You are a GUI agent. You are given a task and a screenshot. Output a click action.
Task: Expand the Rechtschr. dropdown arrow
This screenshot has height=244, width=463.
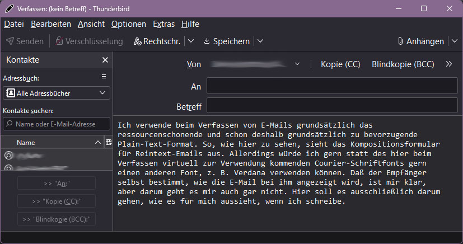191,41
